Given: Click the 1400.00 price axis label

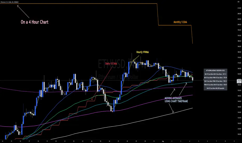Looking at the screenshot, I should click(x=239, y=107).
